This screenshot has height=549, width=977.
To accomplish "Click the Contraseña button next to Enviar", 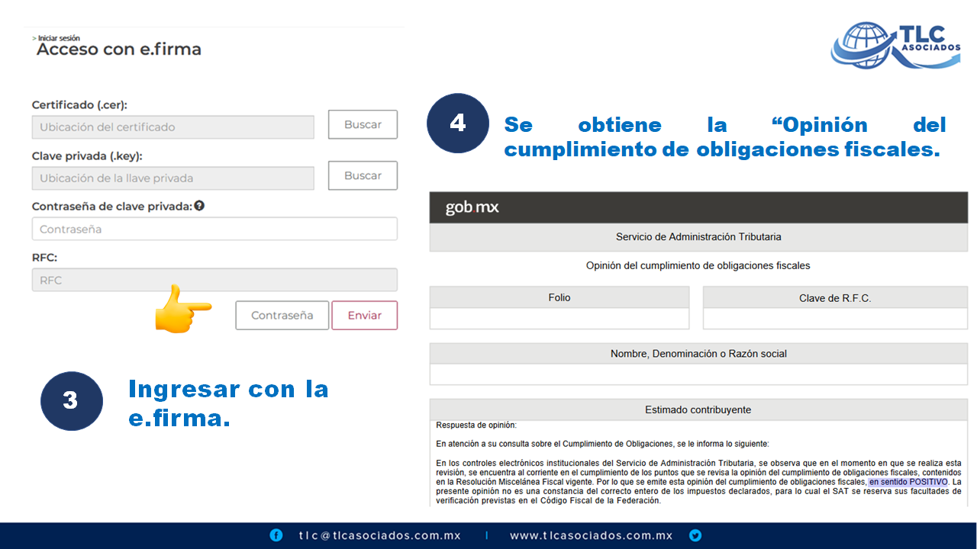I will click(x=282, y=315).
